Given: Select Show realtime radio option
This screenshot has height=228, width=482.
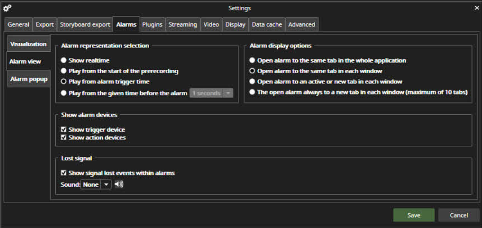Looking at the screenshot, I should coord(64,60).
